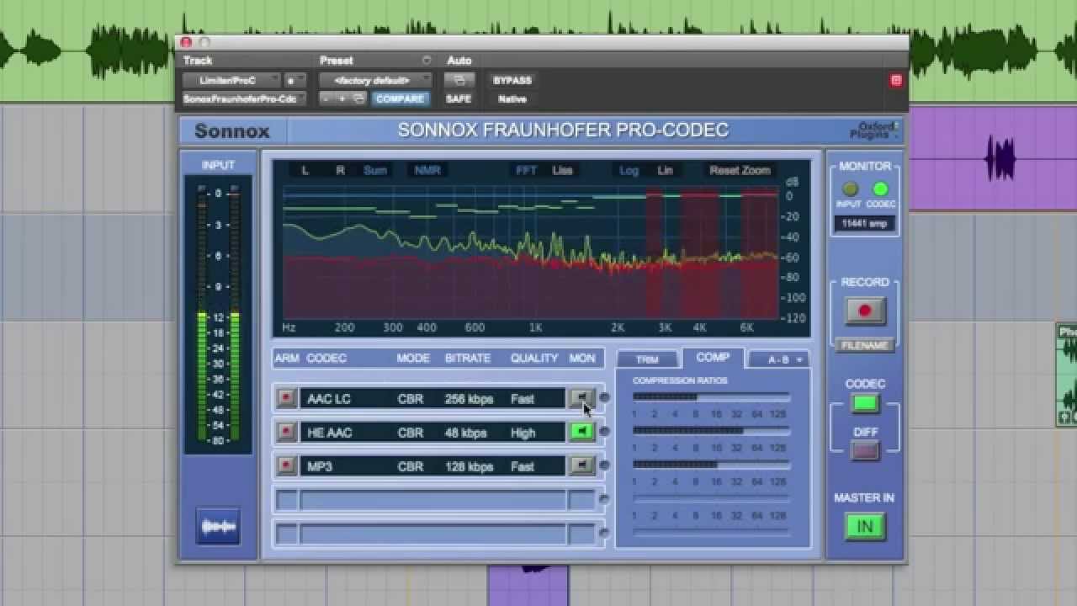Screen dimensions: 1077x606
Task: Open the factory default preset dropdown
Action: (x=375, y=81)
